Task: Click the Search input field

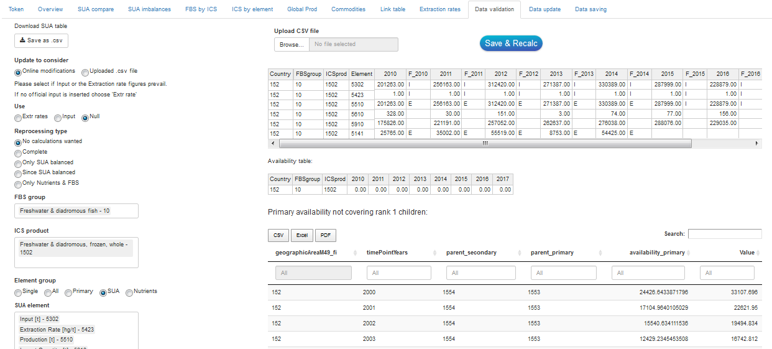Action: (724, 234)
